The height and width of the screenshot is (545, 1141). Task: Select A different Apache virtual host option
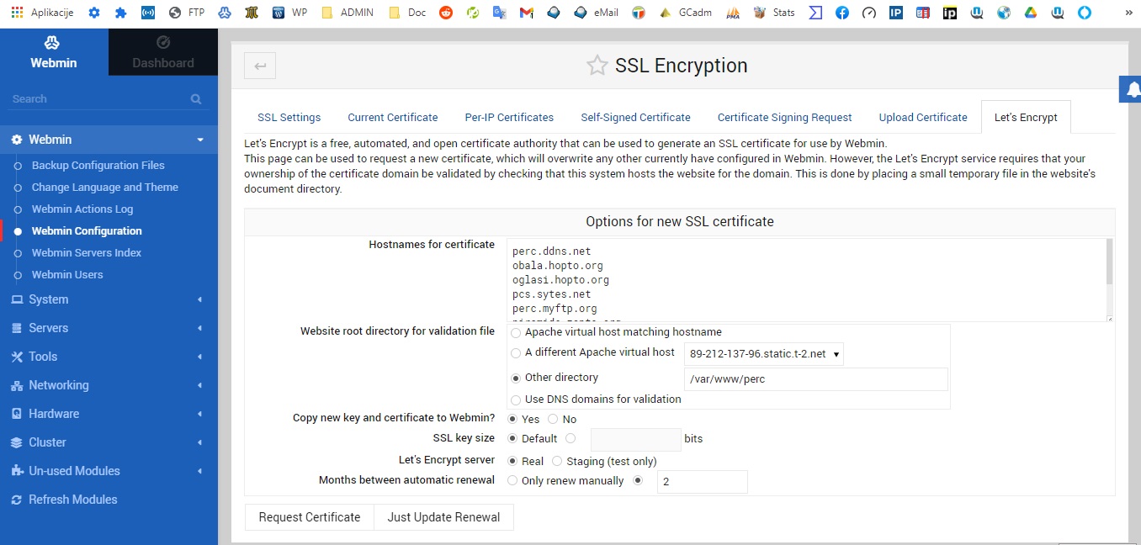pos(516,353)
